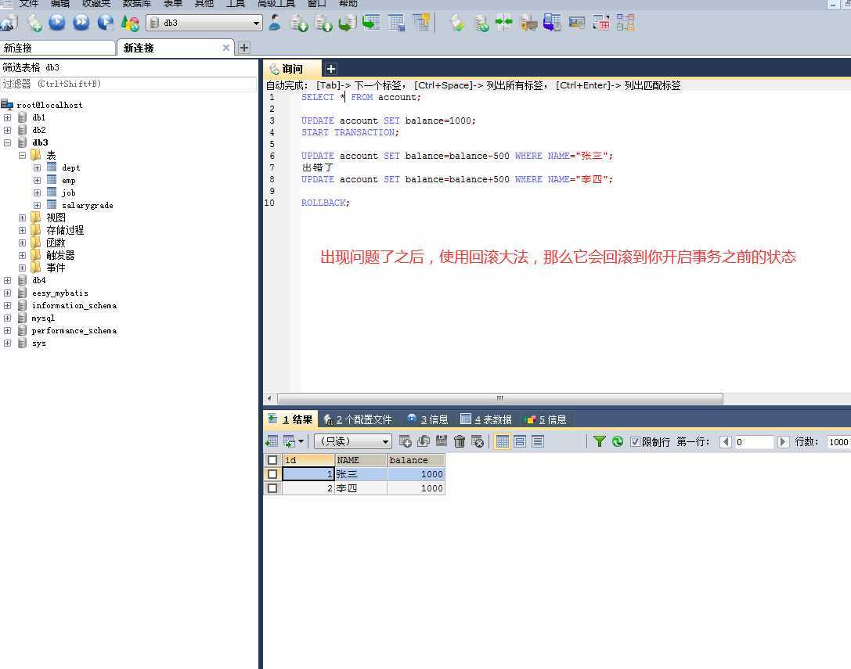Expand the 存储过程 stored procedures folder
Screen dimensions: 851x669
pyautogui.click(x=22, y=230)
